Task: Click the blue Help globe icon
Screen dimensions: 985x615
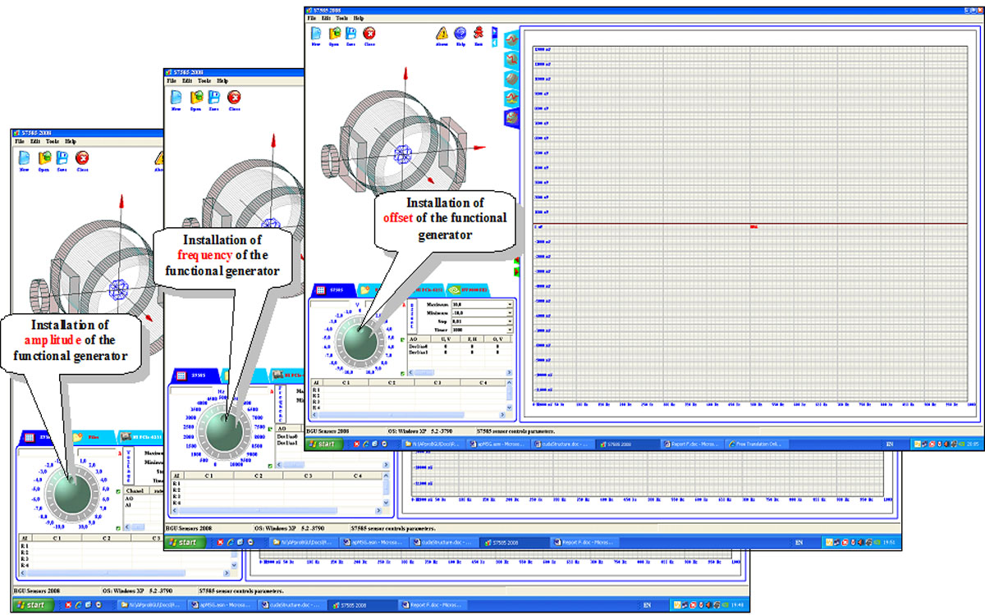Action: [460, 34]
